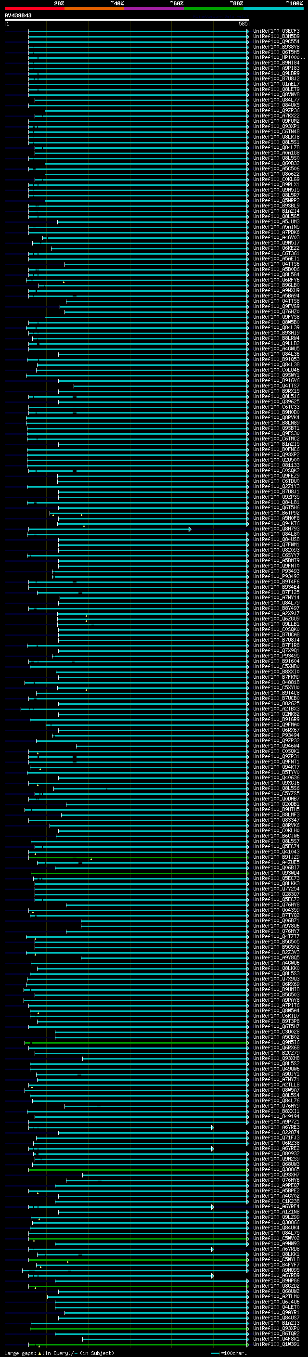The width and height of the screenshot is (308, 1357).
Task: Select UniRef100_A5BMT9 label
Action: [276, 560]
